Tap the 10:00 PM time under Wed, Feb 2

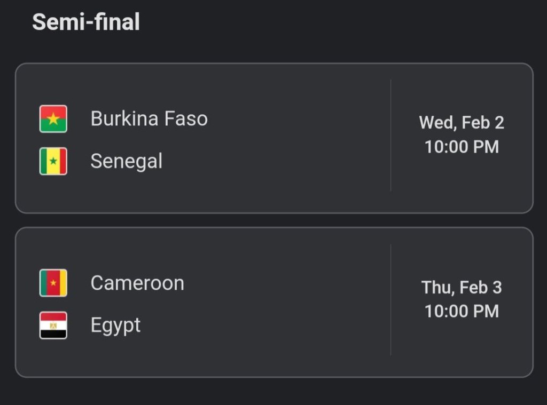pos(462,147)
